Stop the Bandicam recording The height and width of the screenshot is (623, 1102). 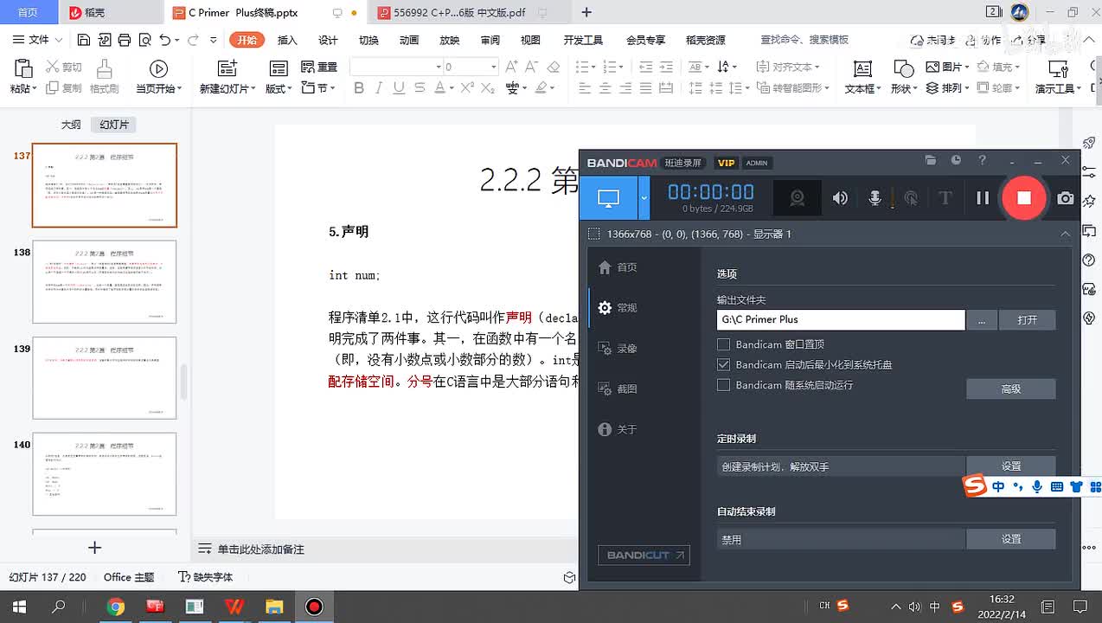tap(1024, 198)
